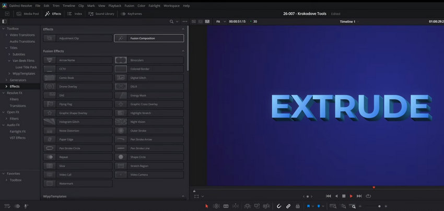
Task: Select the red arrow Selection tool
Action: pyautogui.click(x=207, y=206)
